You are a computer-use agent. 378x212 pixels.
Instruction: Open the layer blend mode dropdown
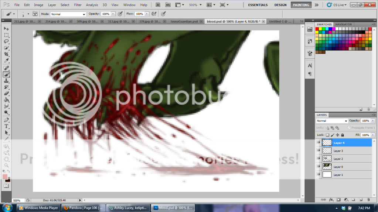pyautogui.click(x=332, y=121)
